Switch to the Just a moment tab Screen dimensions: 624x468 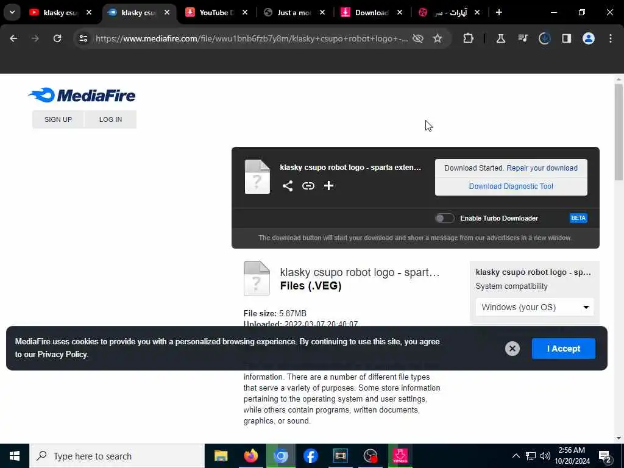tap(294, 12)
